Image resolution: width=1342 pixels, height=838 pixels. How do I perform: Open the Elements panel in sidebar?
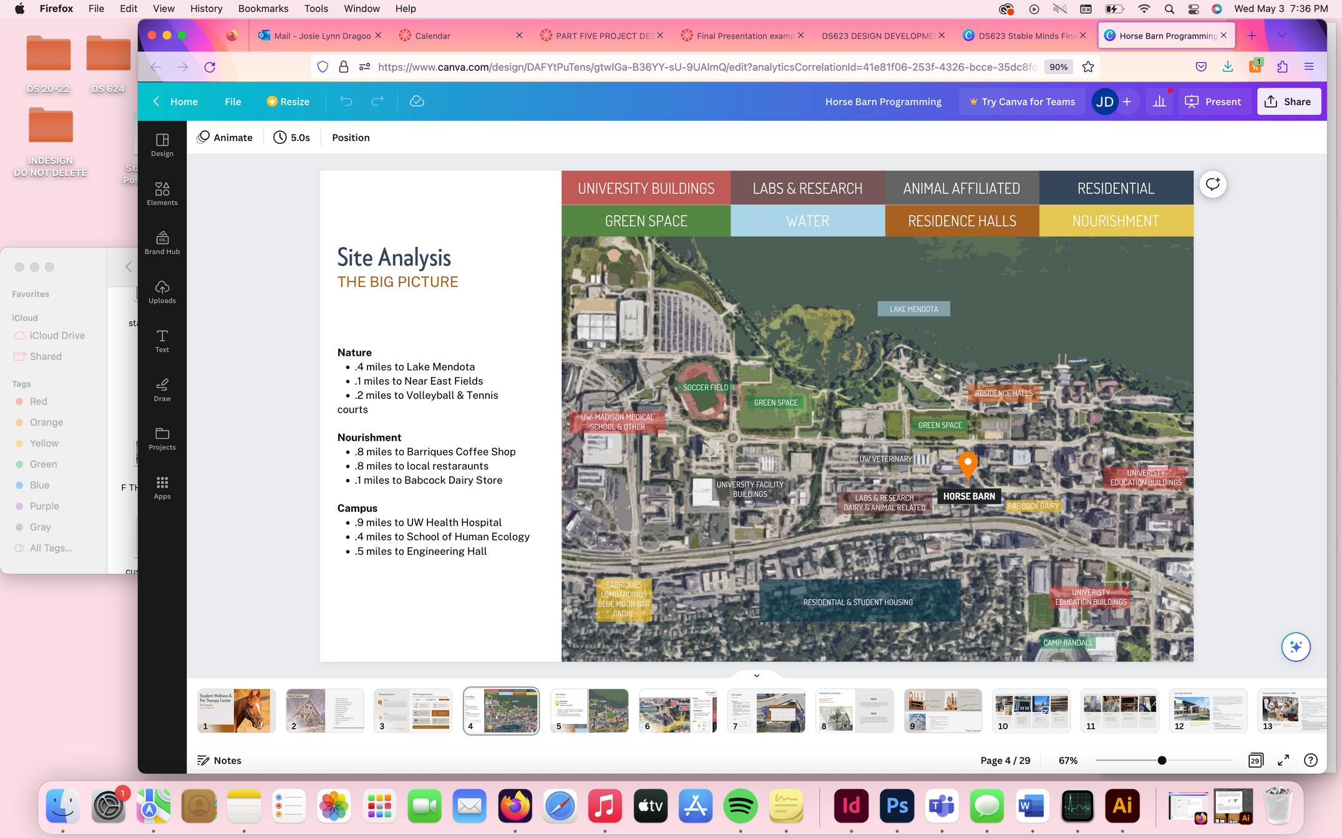pyautogui.click(x=162, y=193)
